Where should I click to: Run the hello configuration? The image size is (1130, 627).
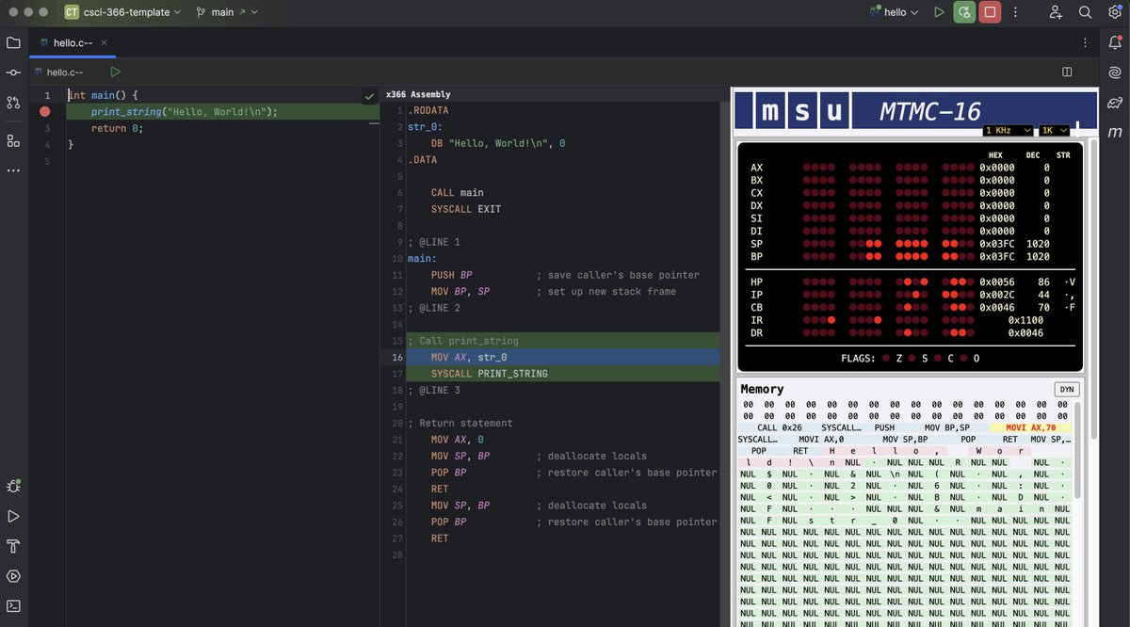(x=939, y=12)
